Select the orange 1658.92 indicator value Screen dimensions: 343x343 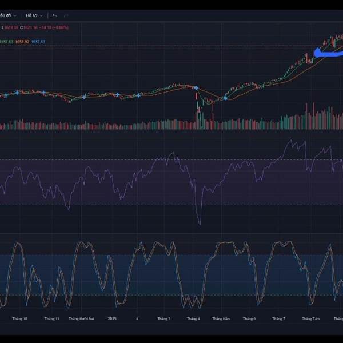tap(22, 42)
